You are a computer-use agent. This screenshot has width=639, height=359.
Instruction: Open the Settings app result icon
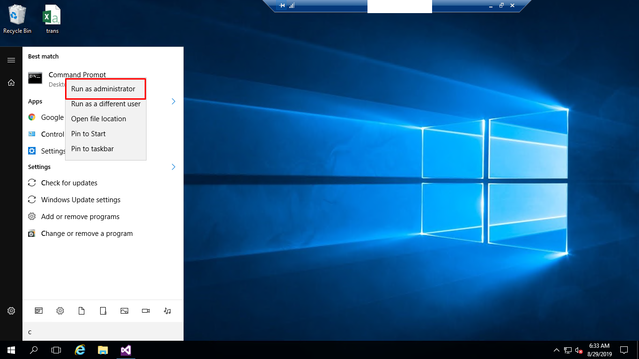pyautogui.click(x=32, y=151)
